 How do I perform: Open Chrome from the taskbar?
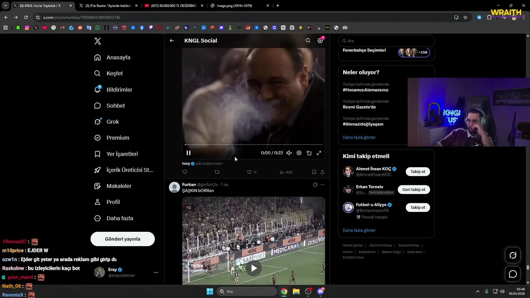coord(284,291)
